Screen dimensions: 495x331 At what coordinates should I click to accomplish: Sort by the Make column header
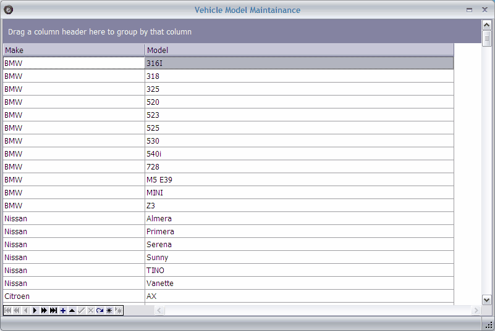tap(74, 50)
